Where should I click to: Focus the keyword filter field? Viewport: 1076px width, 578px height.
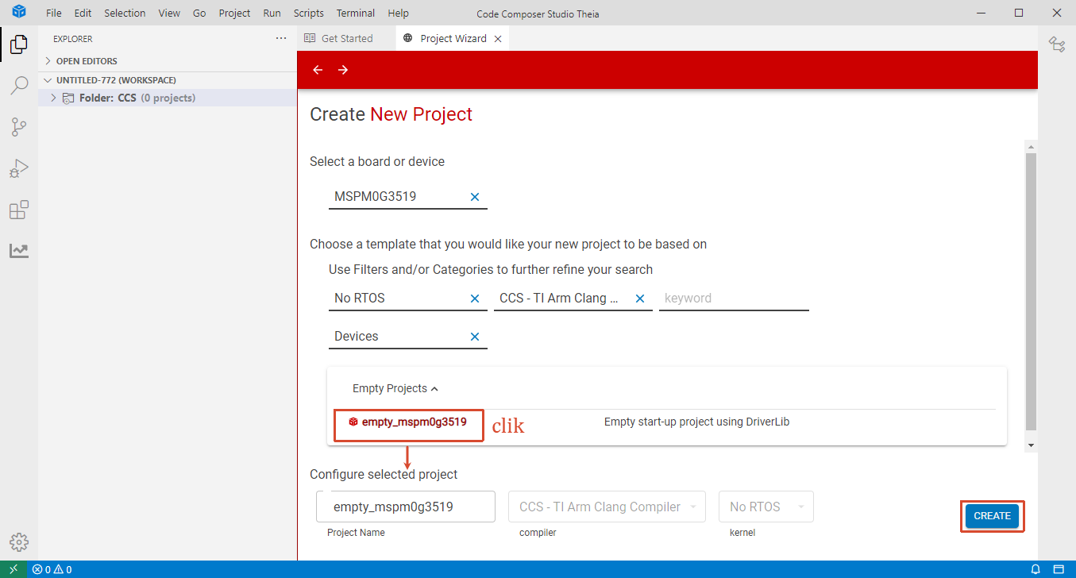click(x=734, y=299)
